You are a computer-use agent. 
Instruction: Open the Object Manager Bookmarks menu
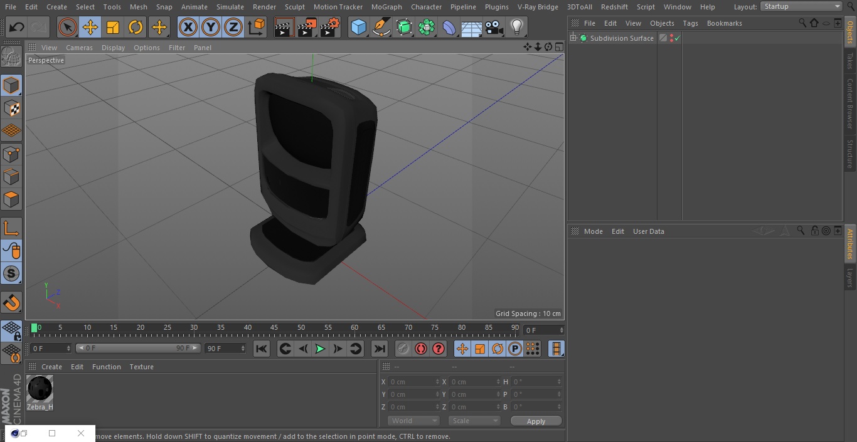click(x=724, y=23)
